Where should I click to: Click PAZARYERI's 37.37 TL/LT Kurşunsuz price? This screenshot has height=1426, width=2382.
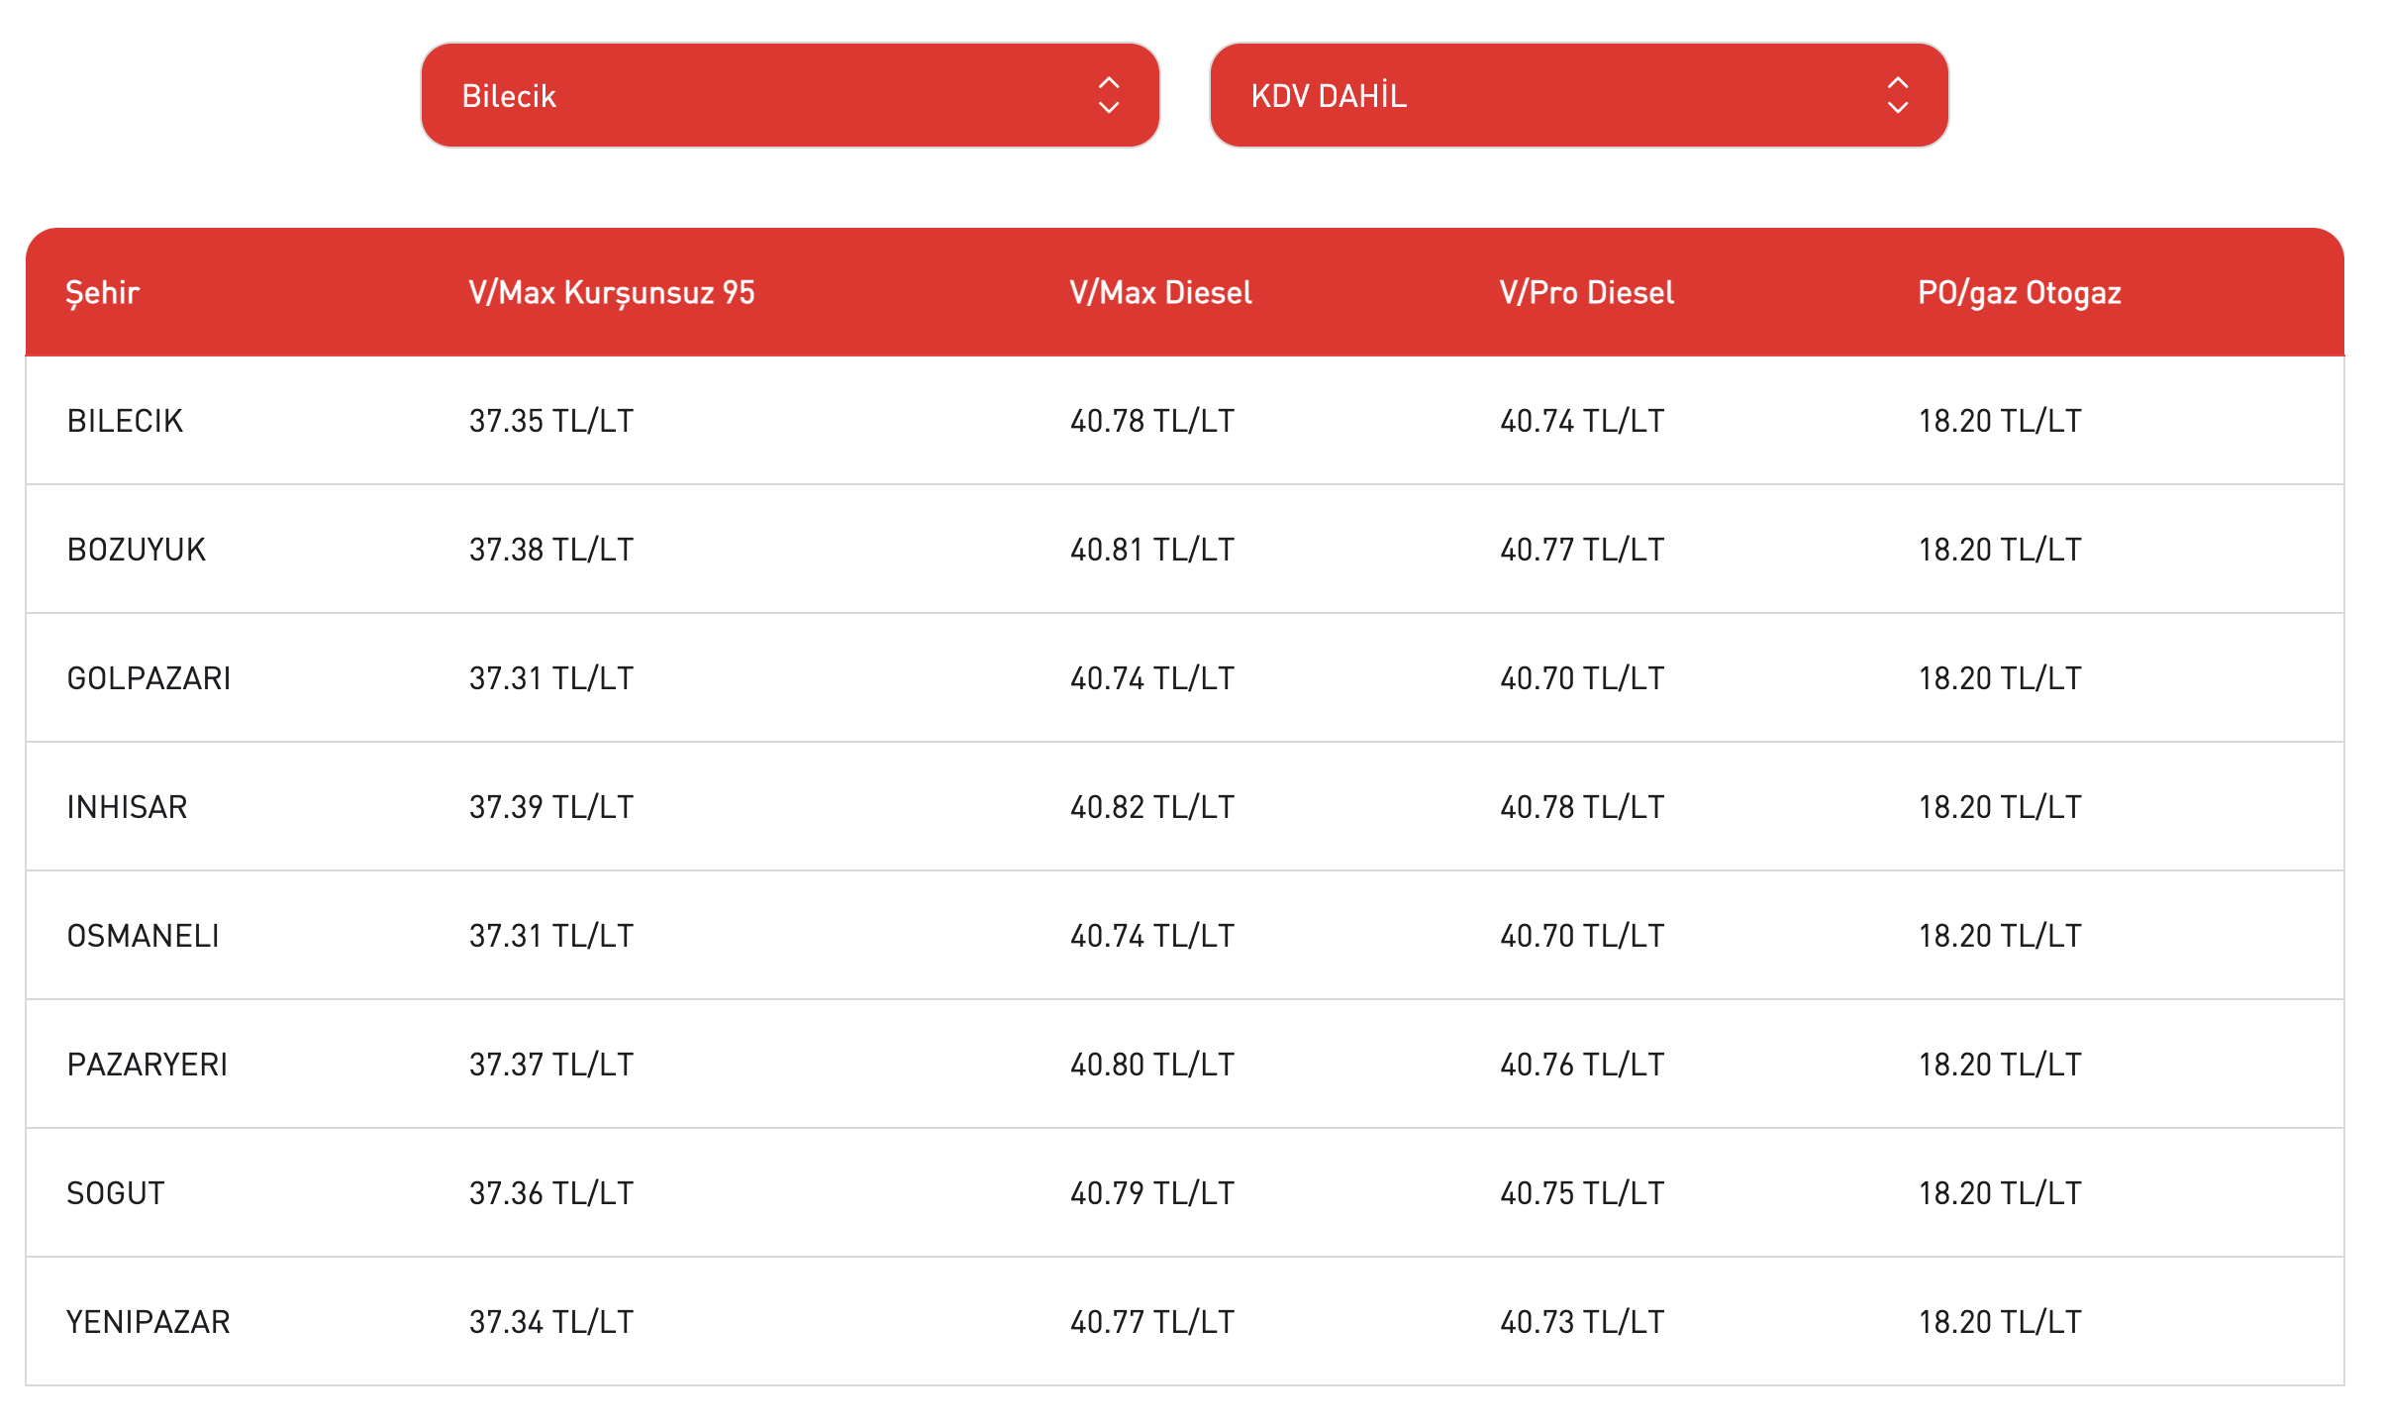point(551,1065)
